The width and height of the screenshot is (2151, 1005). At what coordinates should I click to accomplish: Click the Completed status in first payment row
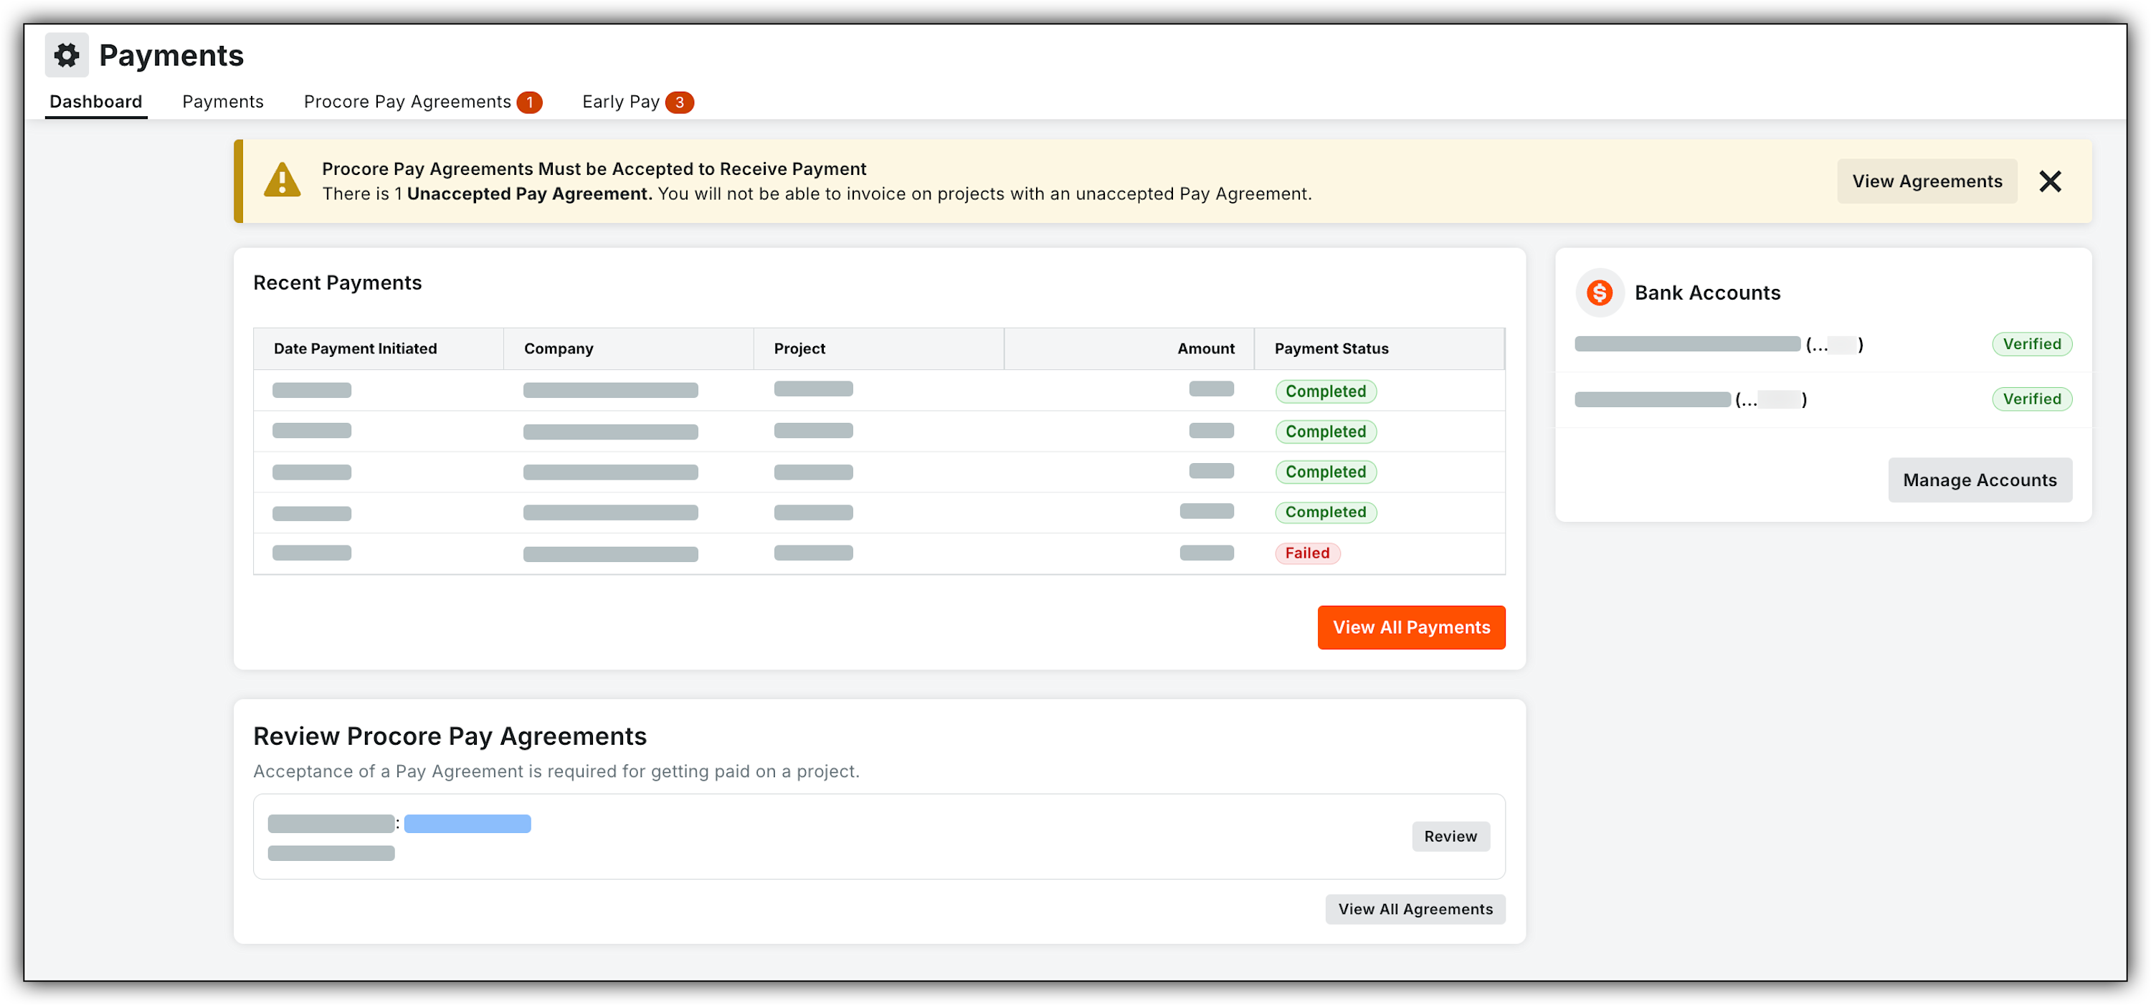point(1325,391)
